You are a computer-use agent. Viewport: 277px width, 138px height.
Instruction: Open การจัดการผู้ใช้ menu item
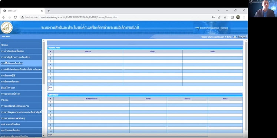click(x=21, y=75)
